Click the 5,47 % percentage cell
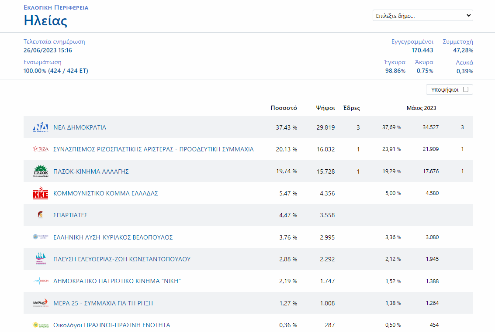 288,193
